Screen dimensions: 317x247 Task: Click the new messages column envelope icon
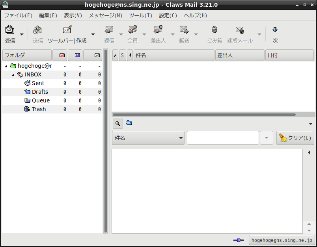tap(62, 55)
